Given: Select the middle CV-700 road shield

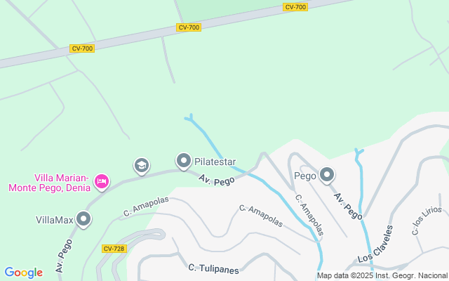Looking at the screenshot, I should pyautogui.click(x=189, y=27).
